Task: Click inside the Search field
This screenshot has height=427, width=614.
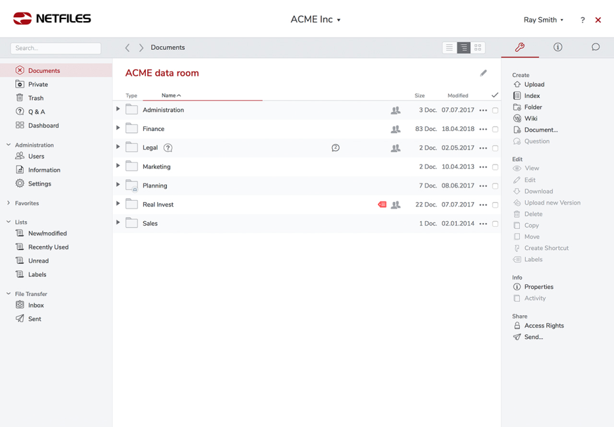Action: pos(55,48)
